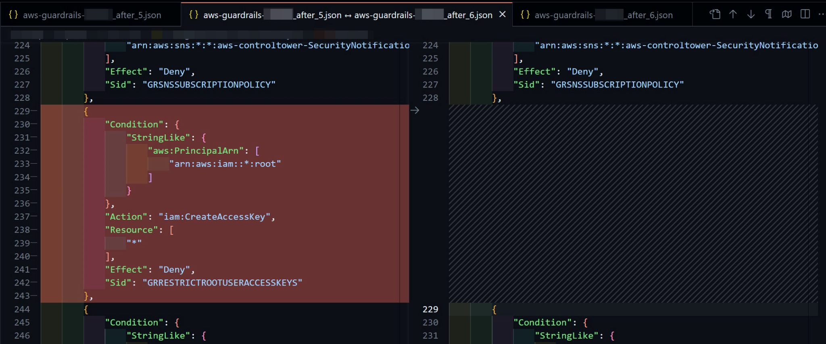The height and width of the screenshot is (344, 826).
Task: Click line number 229 in the right pane
Action: (430, 309)
